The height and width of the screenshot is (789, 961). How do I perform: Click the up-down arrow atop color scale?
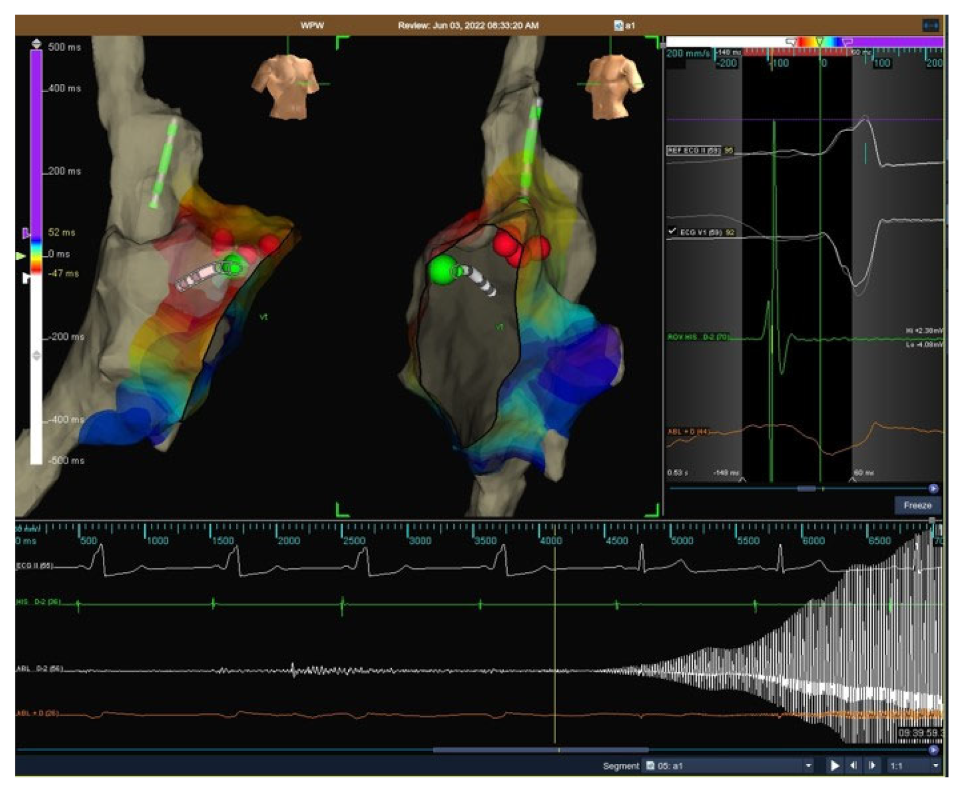[x=36, y=44]
